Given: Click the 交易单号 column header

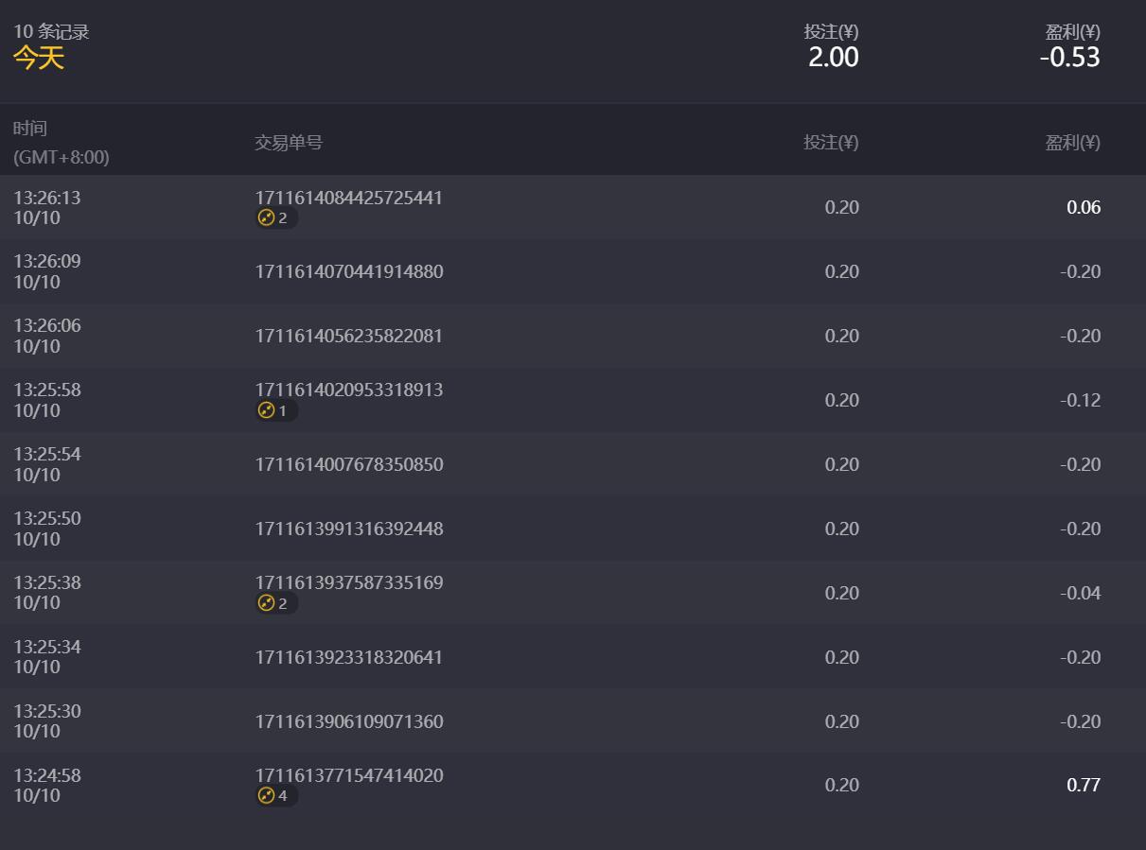Looking at the screenshot, I should click(289, 143).
